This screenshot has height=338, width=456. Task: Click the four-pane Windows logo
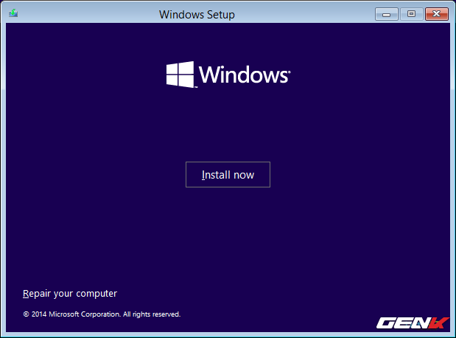coord(180,75)
